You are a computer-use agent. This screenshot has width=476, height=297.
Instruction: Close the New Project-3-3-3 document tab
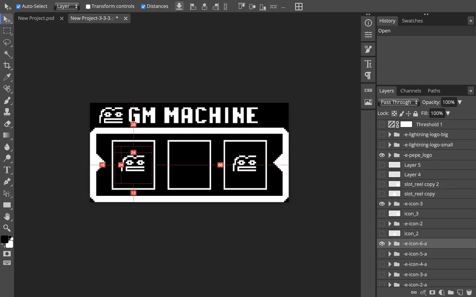coord(126,18)
